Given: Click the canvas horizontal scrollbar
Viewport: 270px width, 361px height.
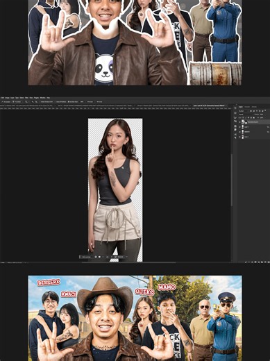Looking at the screenshot, I should (x=129, y=262).
